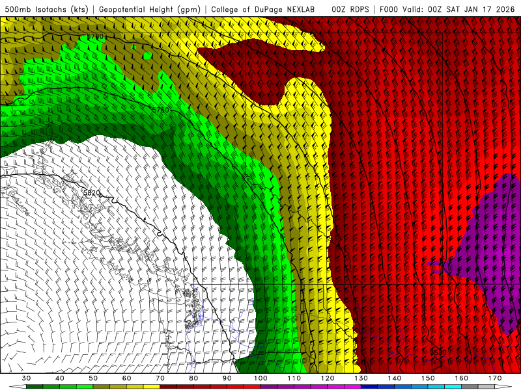Viewport: 521px width, 390px height.
Task: Click the 100 value on the color scale
Action: coord(260,378)
